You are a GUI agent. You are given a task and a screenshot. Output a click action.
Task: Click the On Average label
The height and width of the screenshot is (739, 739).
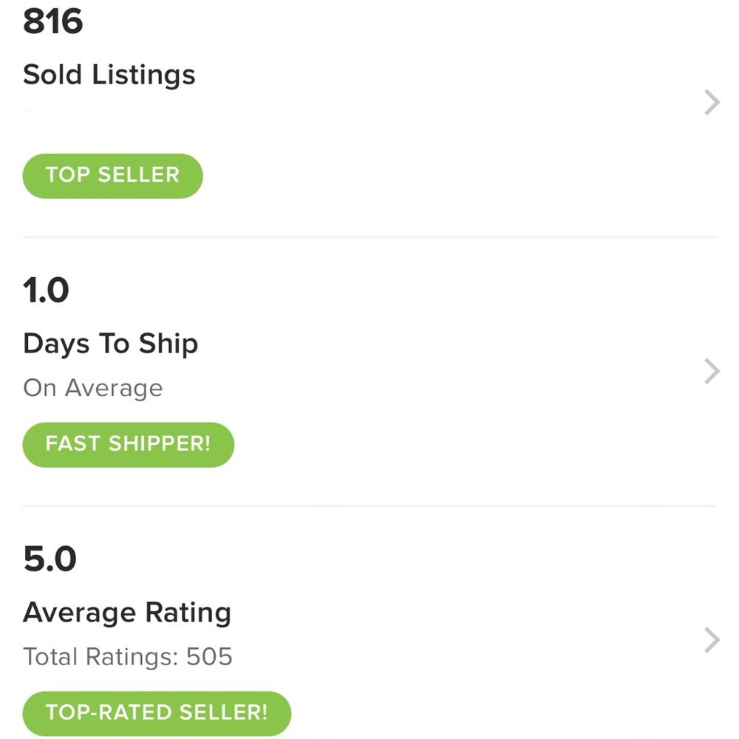[92, 387]
